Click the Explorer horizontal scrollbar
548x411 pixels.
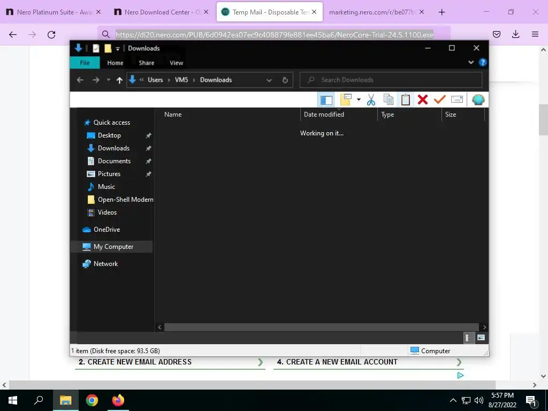point(321,327)
